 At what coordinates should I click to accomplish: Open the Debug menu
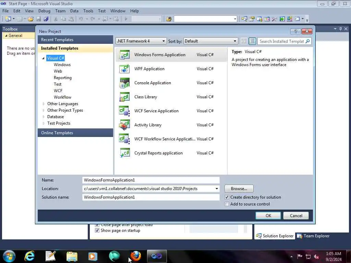tap(44, 11)
